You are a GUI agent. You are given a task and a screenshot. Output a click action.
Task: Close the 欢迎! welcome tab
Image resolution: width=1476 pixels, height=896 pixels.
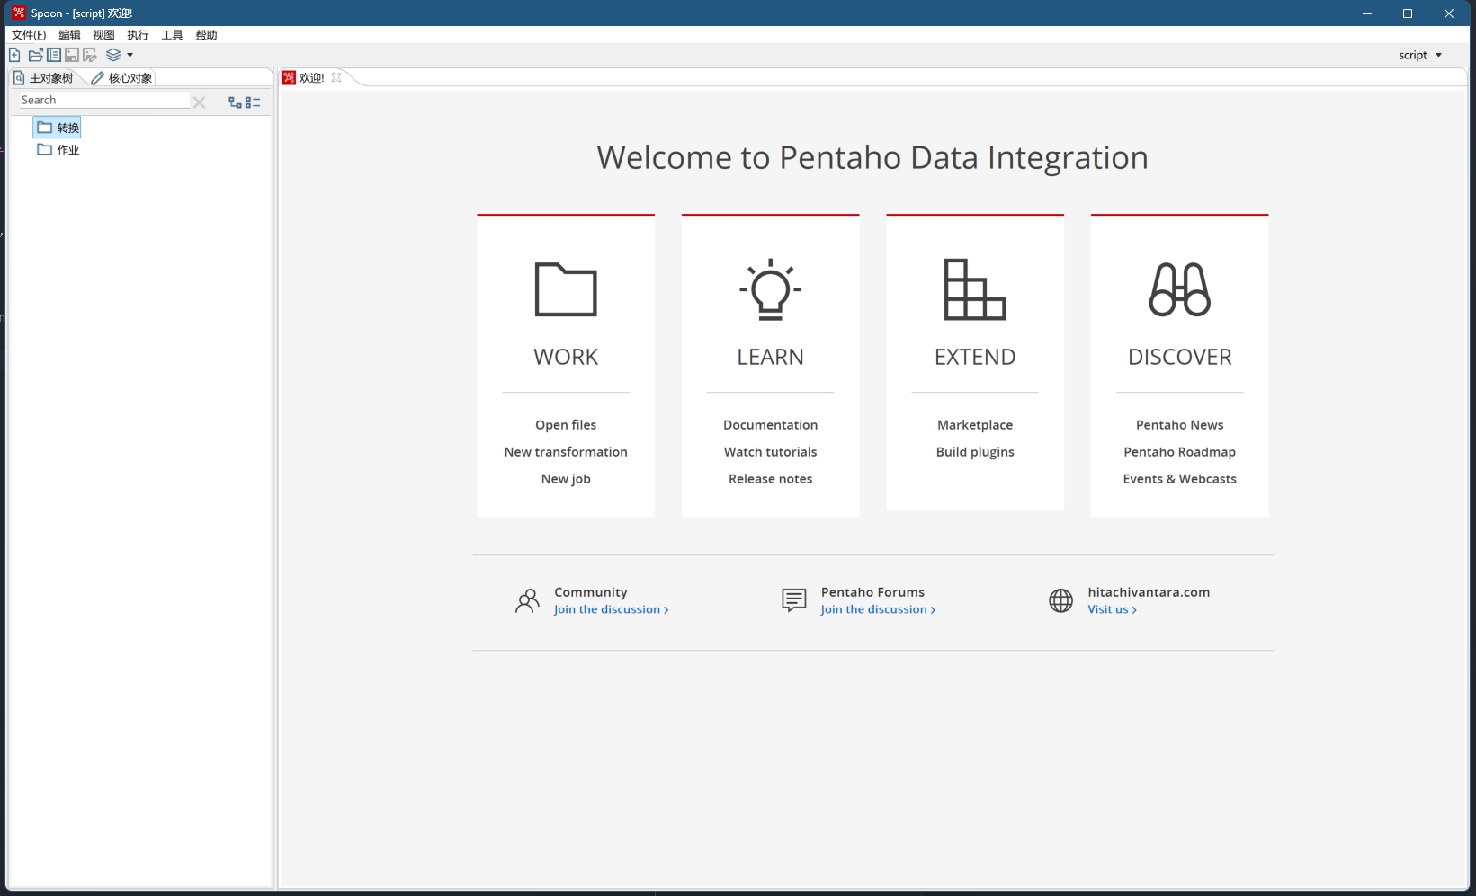click(336, 77)
